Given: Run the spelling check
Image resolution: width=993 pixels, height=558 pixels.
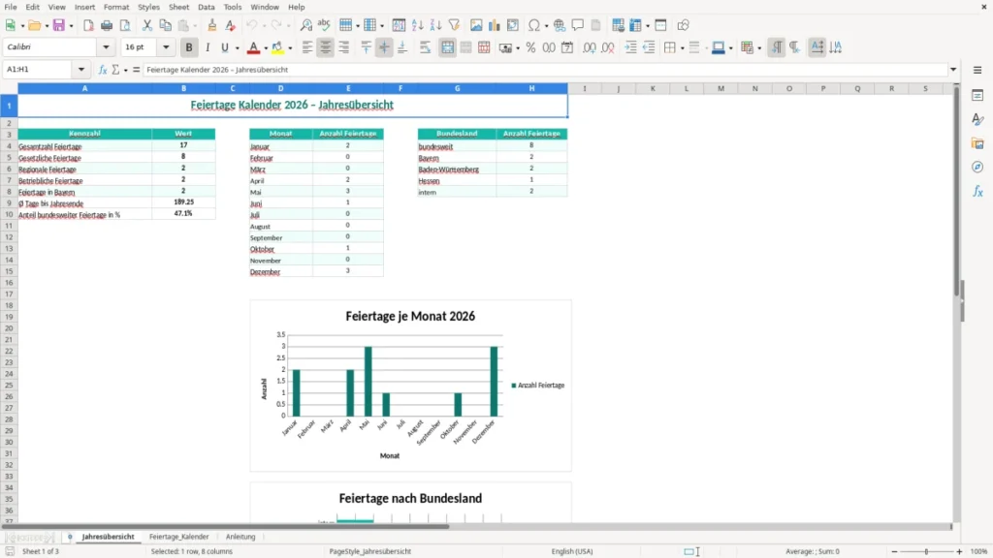Looking at the screenshot, I should pyautogui.click(x=324, y=25).
